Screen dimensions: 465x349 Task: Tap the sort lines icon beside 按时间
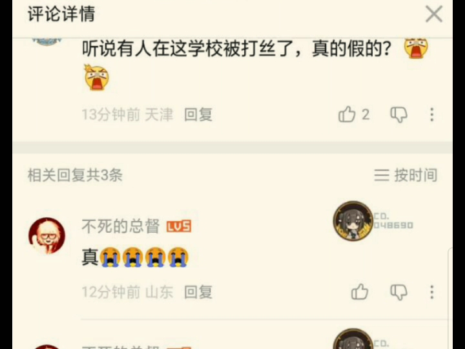click(x=382, y=175)
